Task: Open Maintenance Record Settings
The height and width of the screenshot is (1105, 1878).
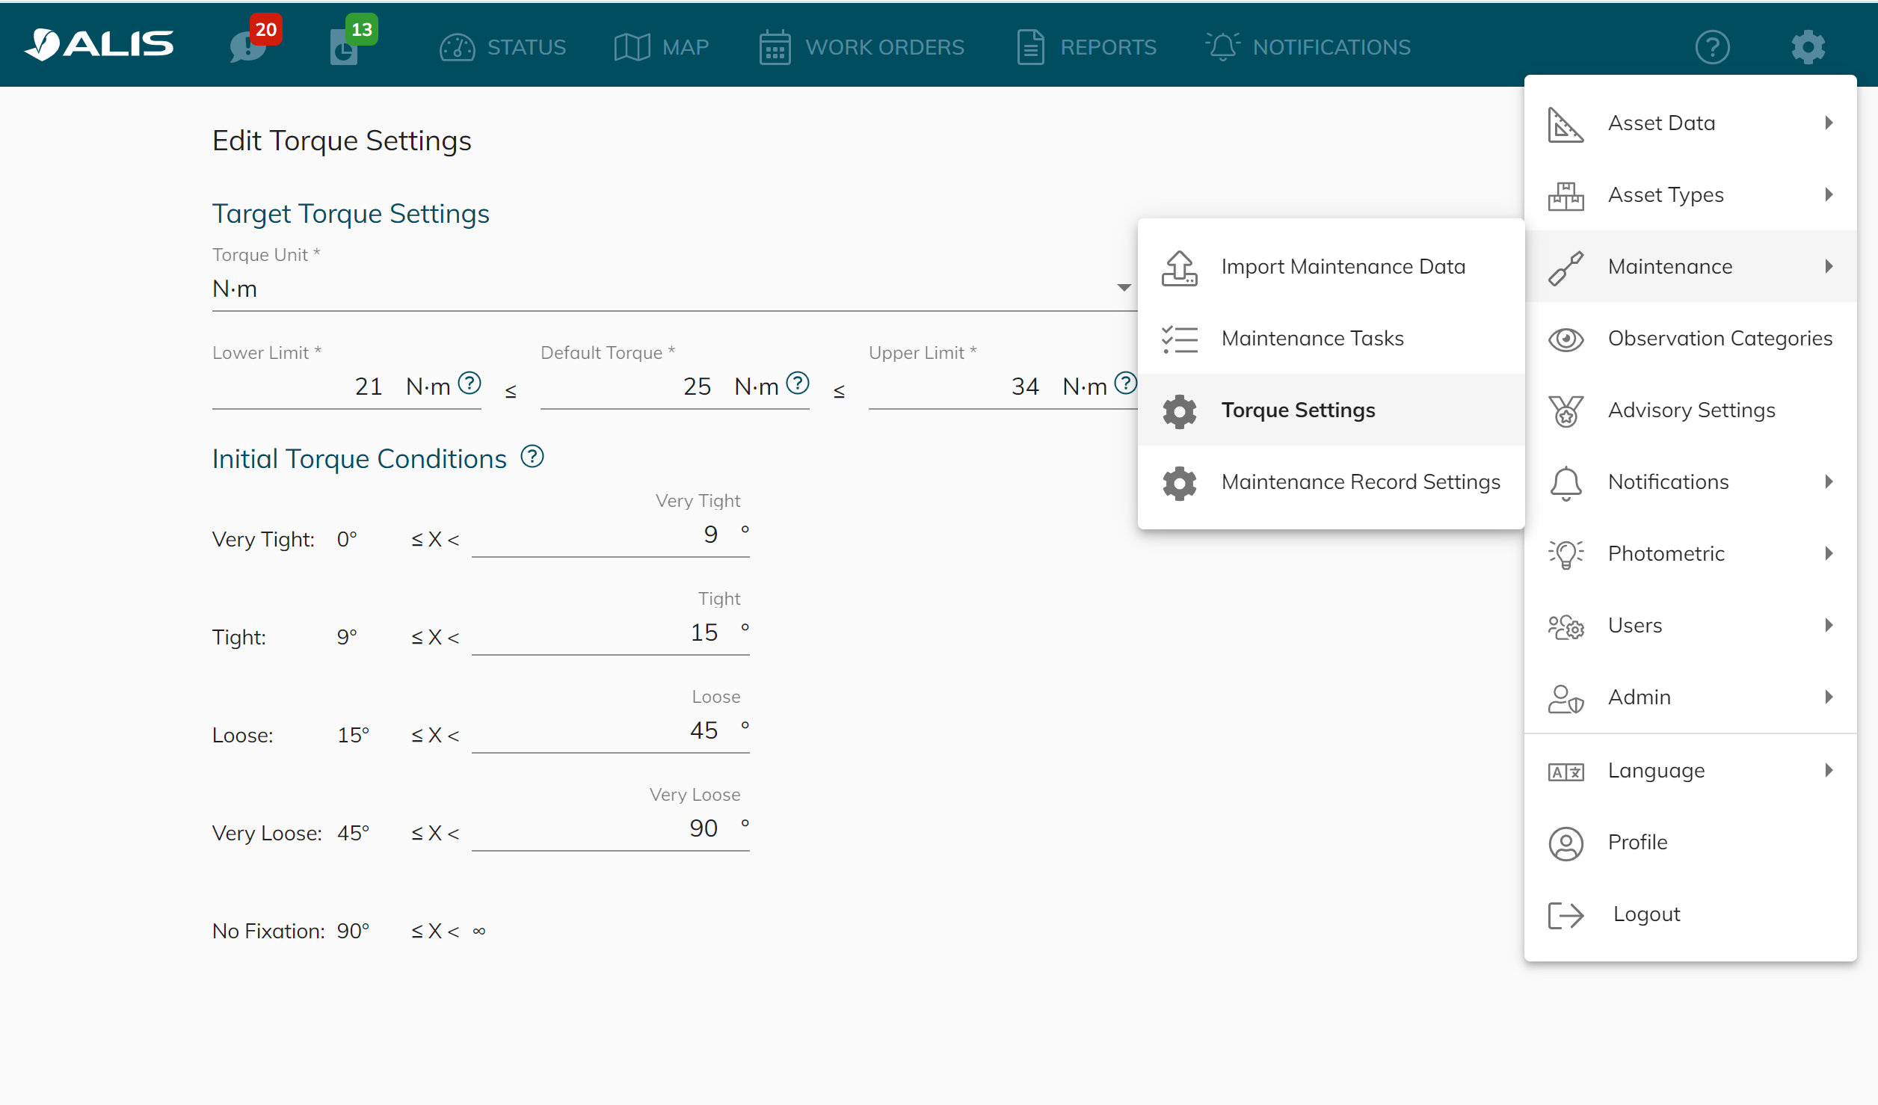Action: click(1360, 482)
